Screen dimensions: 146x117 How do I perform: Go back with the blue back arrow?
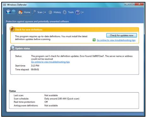(x=8, y=12)
